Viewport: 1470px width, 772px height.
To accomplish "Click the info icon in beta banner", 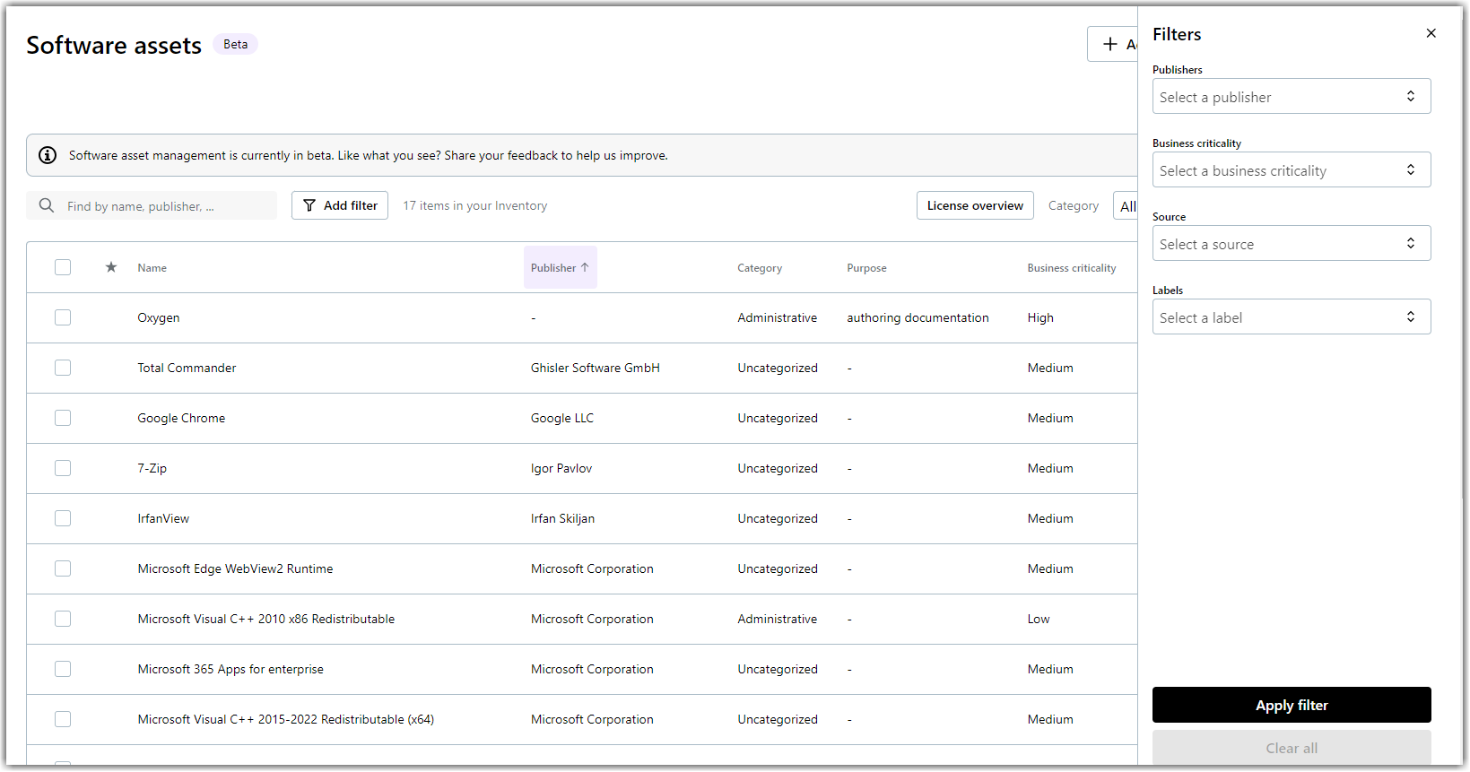I will point(48,155).
